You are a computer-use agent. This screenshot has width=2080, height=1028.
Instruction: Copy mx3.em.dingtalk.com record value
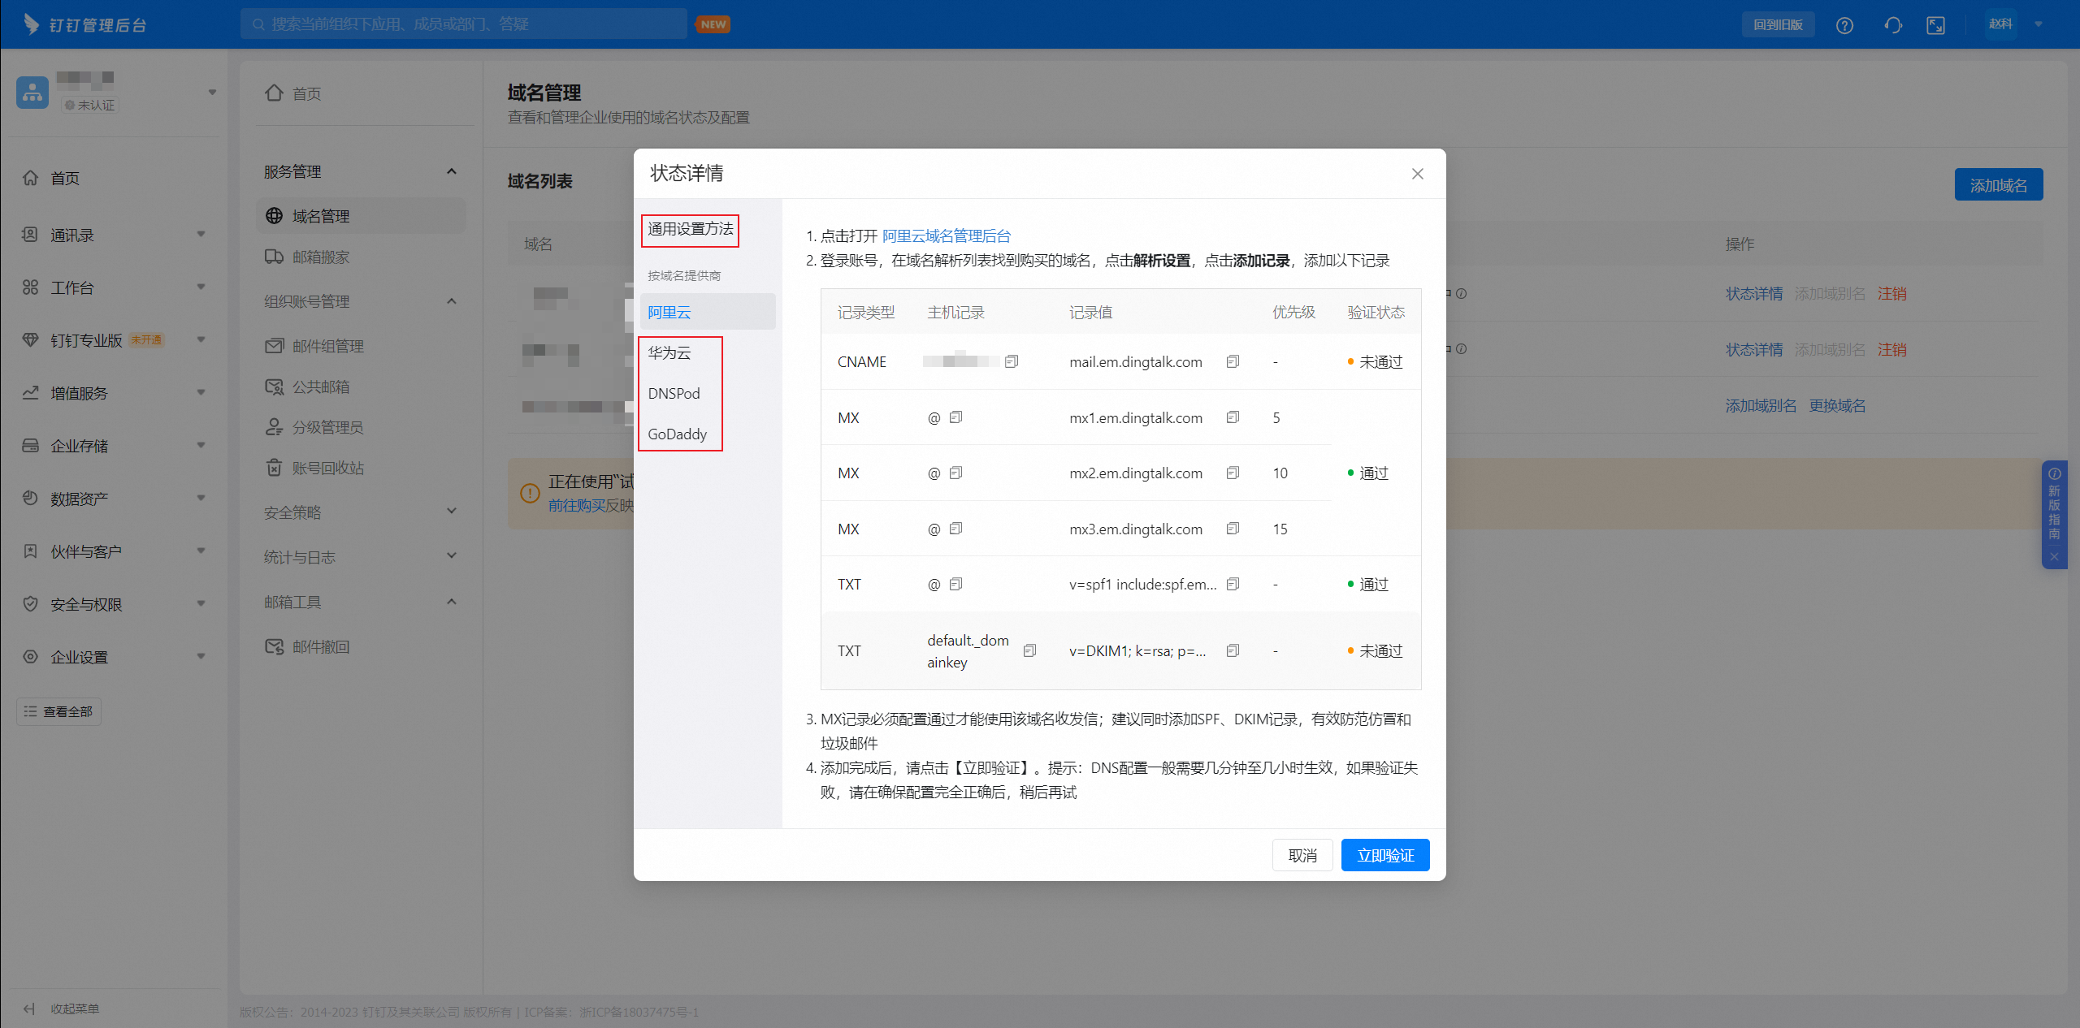pos(1233,529)
